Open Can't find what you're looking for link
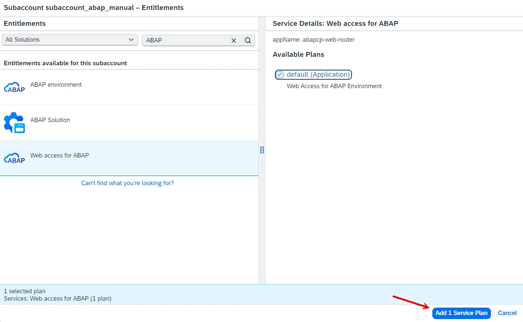523x322 pixels. [x=128, y=183]
